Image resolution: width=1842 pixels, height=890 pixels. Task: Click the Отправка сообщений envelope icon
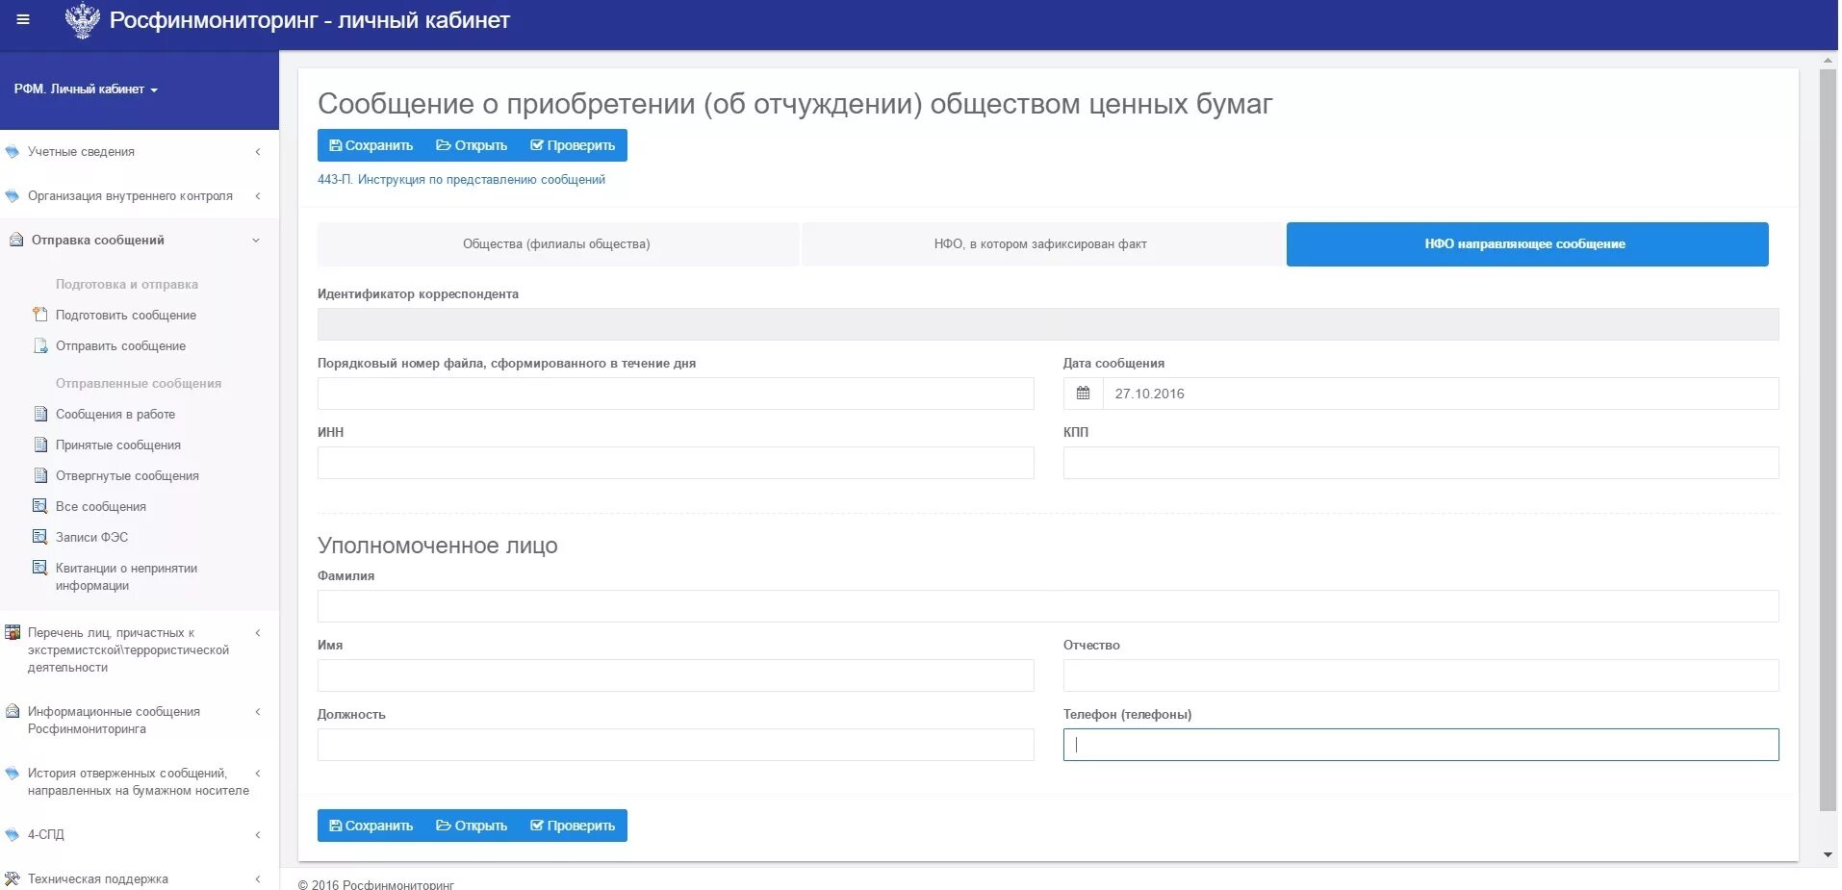click(x=15, y=240)
